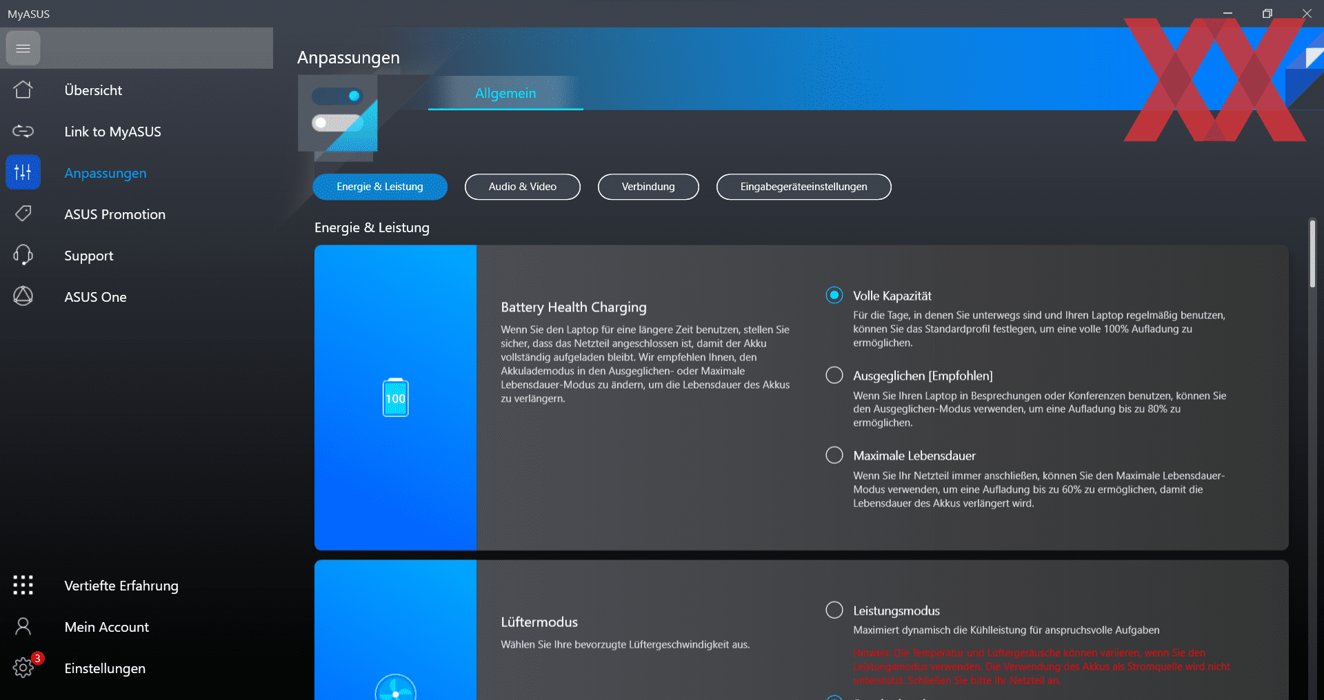Image resolution: width=1324 pixels, height=700 pixels.
Task: Open Audio & Video section
Action: [x=523, y=187]
